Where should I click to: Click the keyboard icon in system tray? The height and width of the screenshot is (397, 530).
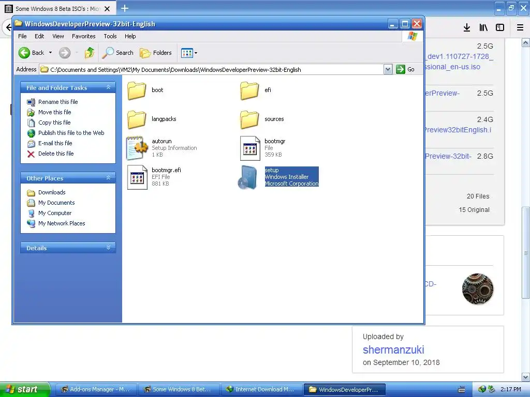click(x=461, y=390)
